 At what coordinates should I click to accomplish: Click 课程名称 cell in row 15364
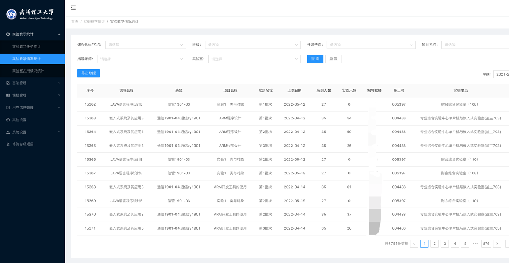coord(127,132)
